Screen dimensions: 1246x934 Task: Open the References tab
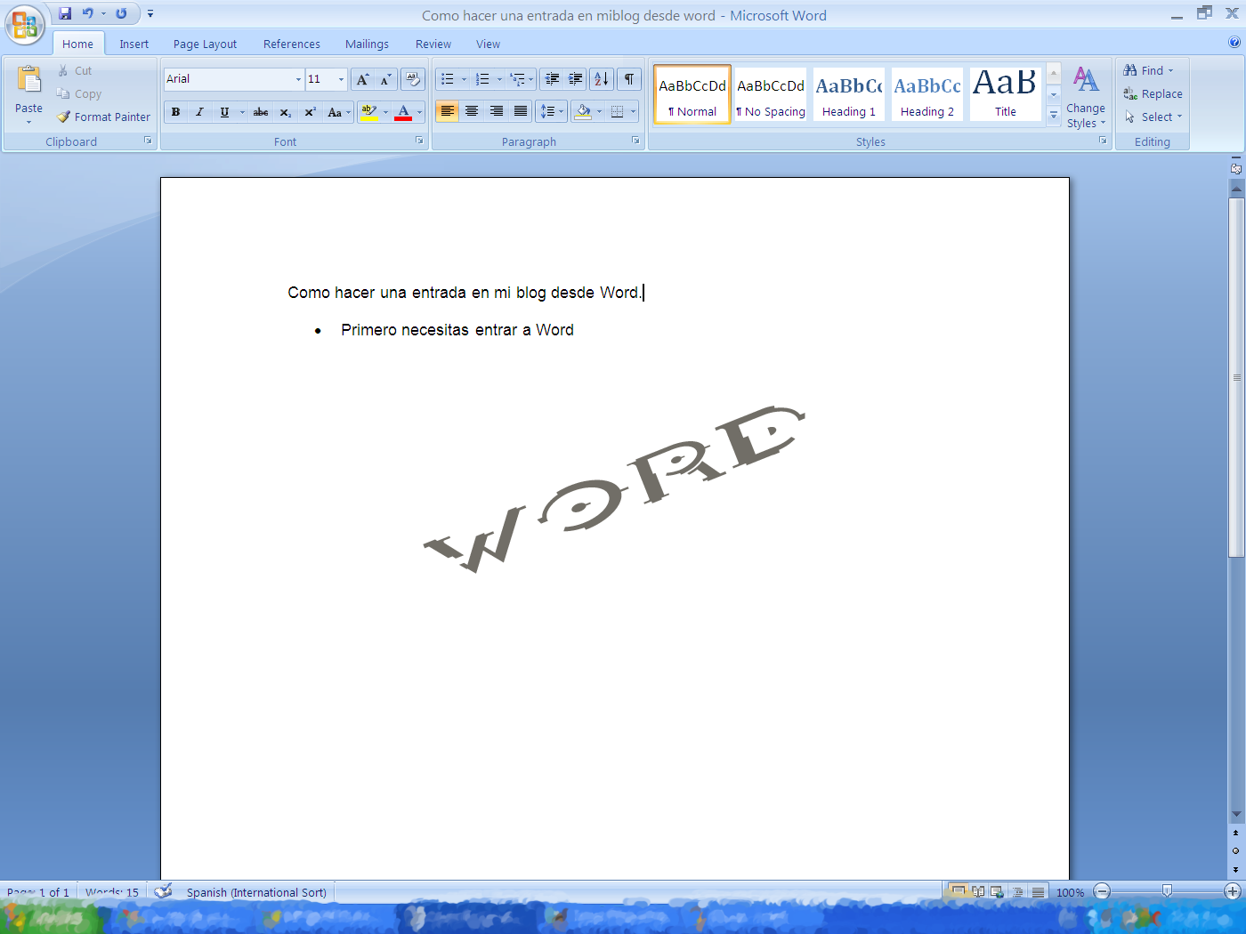291,44
